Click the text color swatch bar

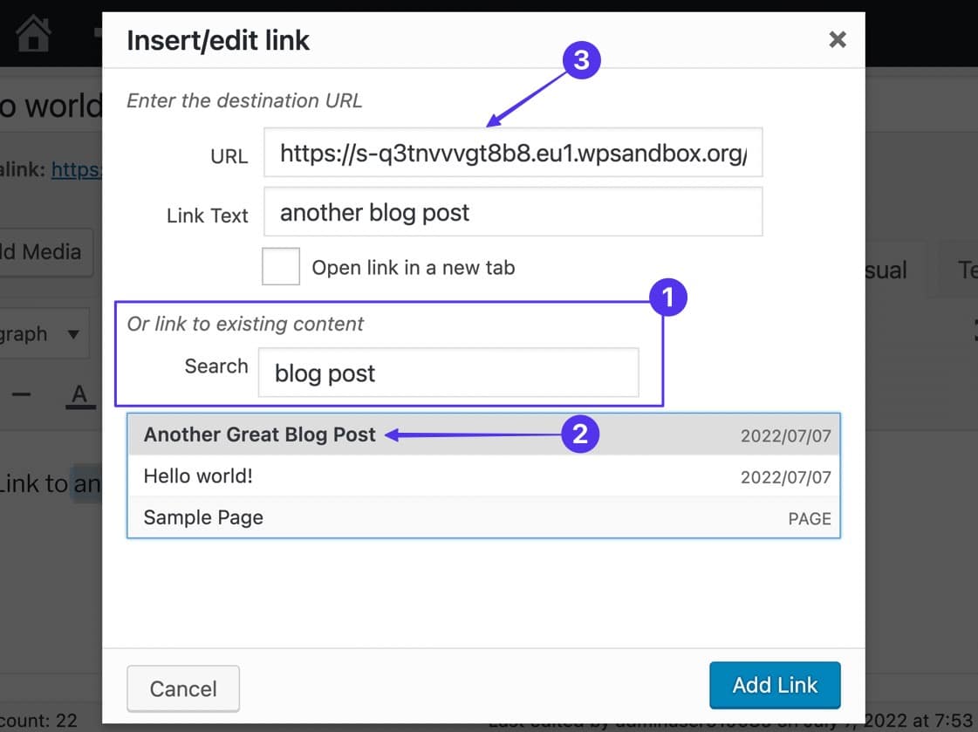tap(79, 407)
